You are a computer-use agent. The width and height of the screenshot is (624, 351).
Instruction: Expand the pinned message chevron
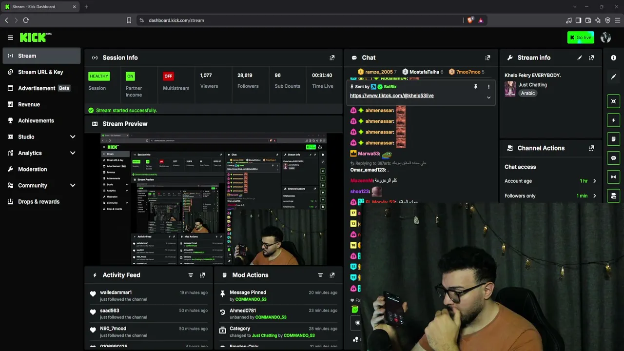tap(488, 97)
